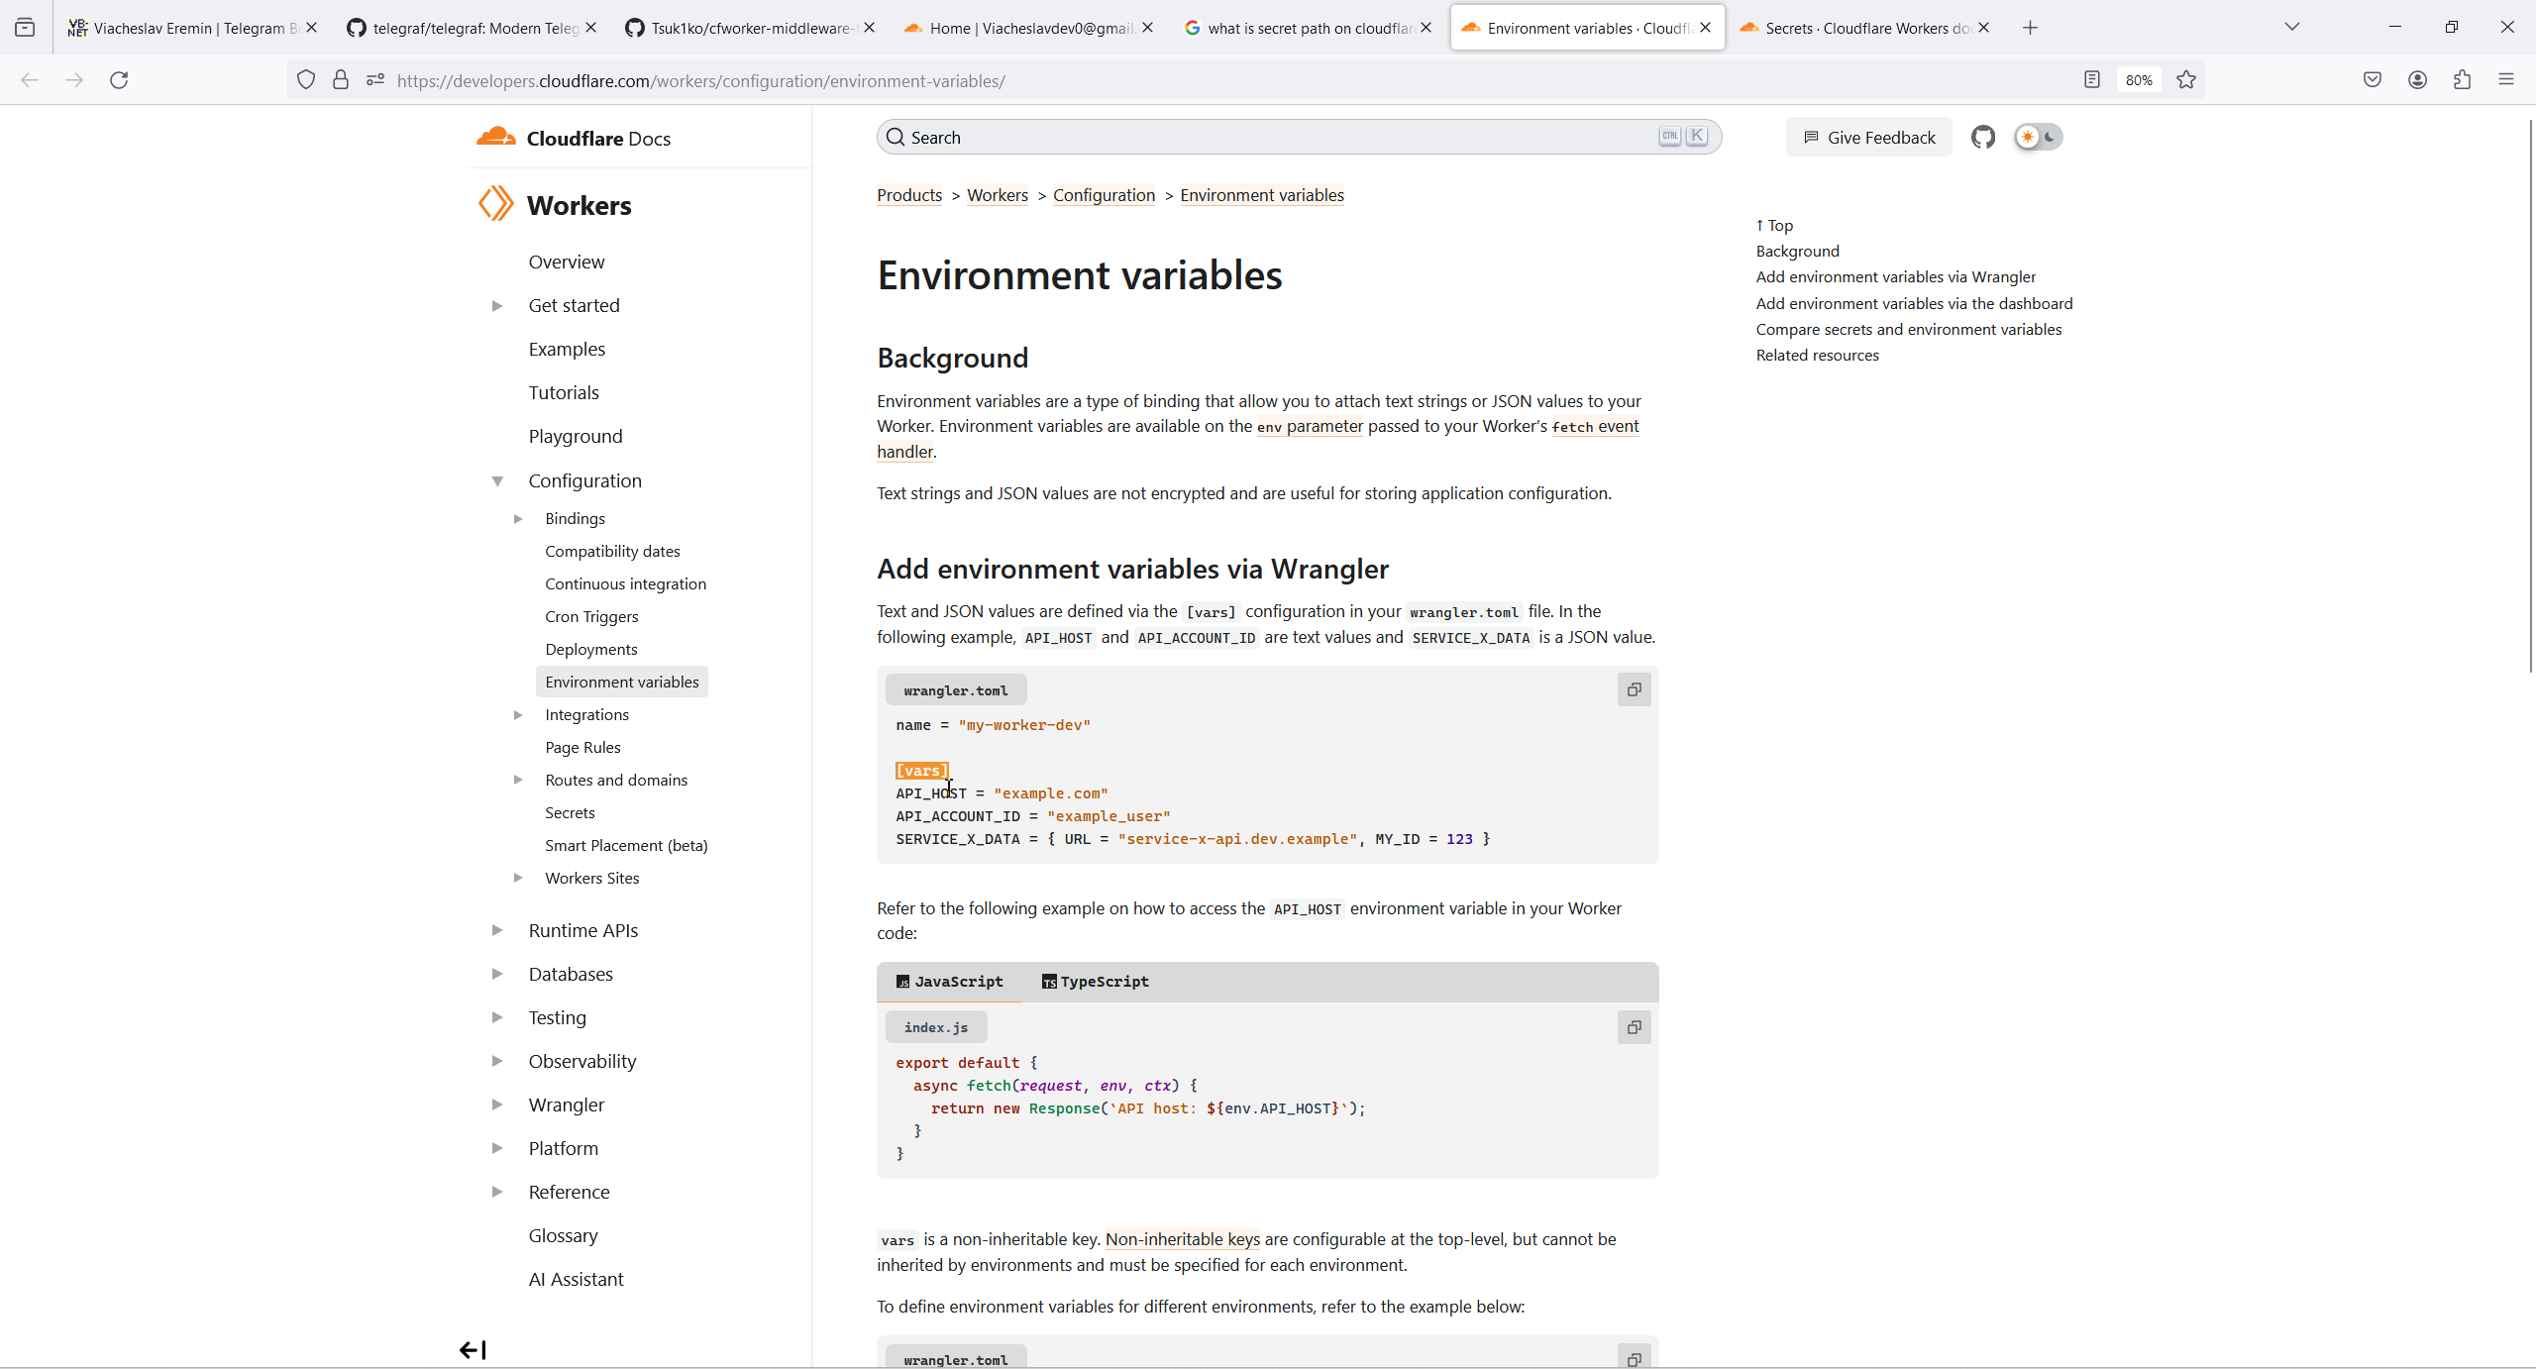Image resolution: width=2536 pixels, height=1369 pixels.
Task: Reload the current page
Action: [119, 80]
